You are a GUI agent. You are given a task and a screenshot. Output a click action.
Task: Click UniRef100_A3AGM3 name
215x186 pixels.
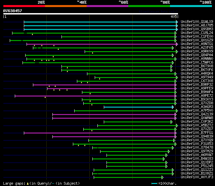[x=197, y=107]
